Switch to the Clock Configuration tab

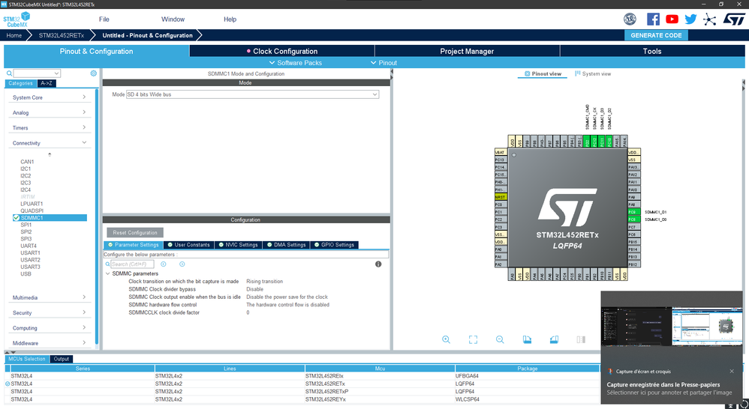282,51
